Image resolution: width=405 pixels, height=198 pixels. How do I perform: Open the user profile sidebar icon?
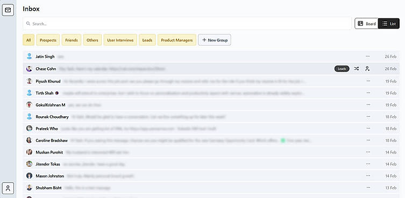[8, 188]
